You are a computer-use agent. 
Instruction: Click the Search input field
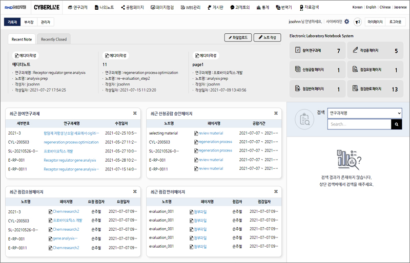[359, 124]
